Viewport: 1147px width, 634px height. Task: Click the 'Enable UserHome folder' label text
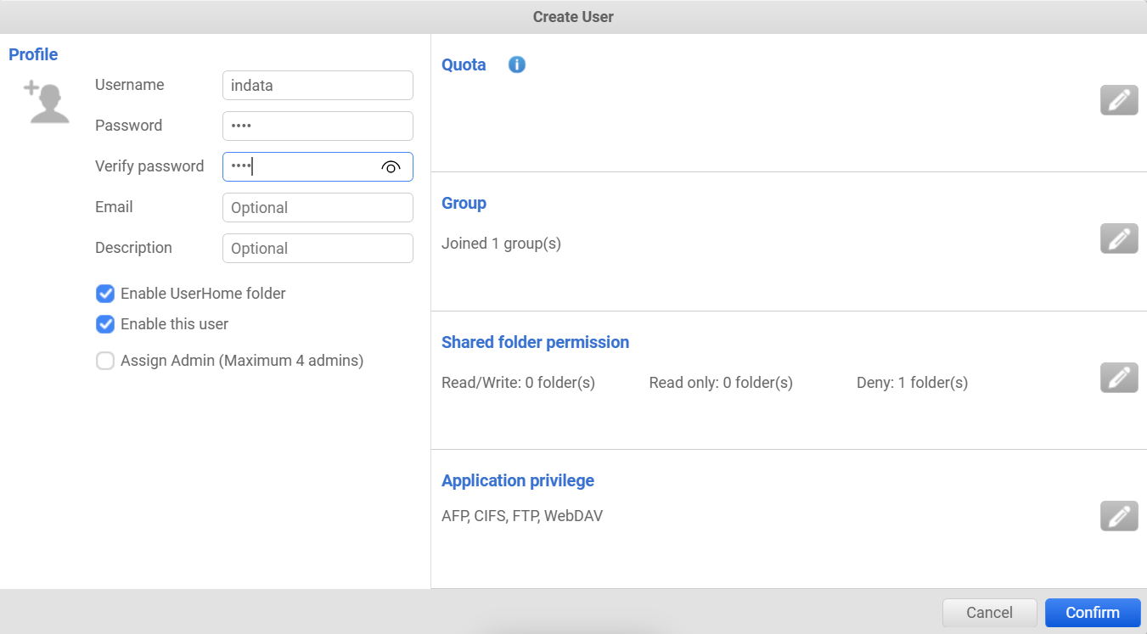(x=203, y=294)
